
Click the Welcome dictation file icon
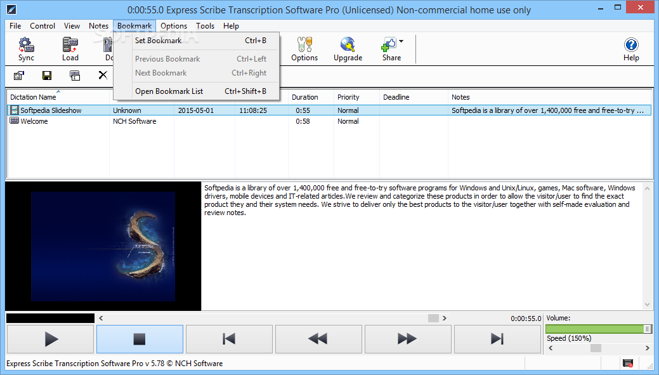[15, 121]
